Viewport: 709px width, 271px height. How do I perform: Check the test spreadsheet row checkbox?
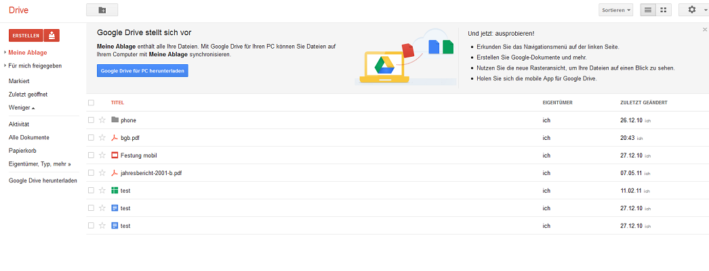coord(92,191)
